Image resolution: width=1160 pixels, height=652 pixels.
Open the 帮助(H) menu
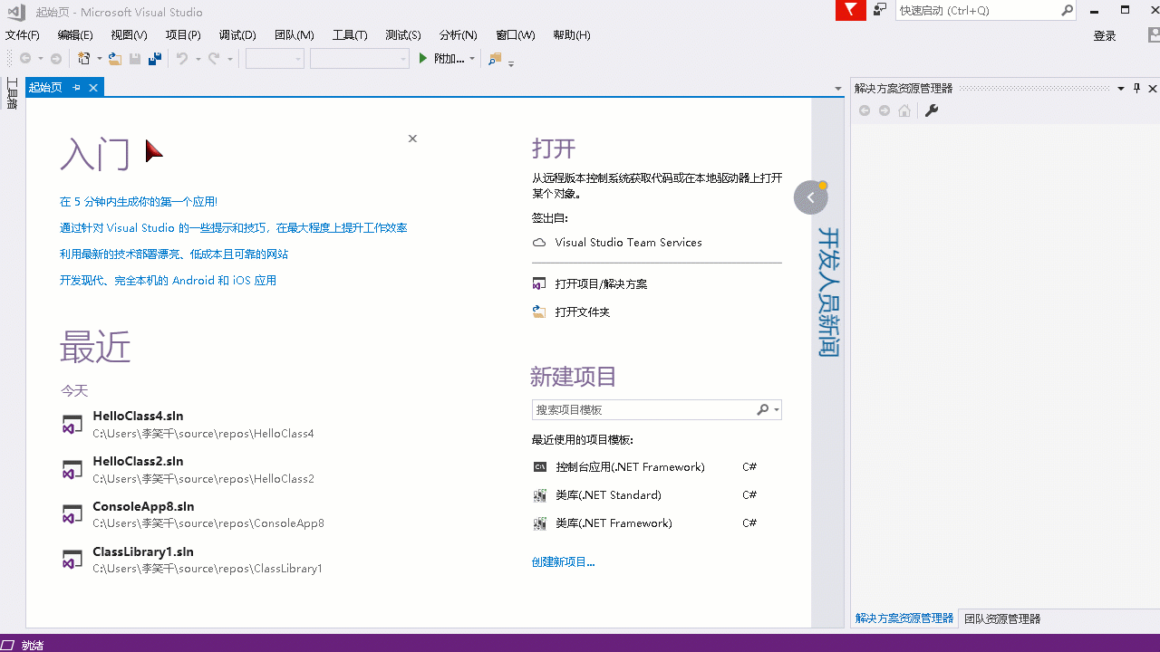coord(571,35)
